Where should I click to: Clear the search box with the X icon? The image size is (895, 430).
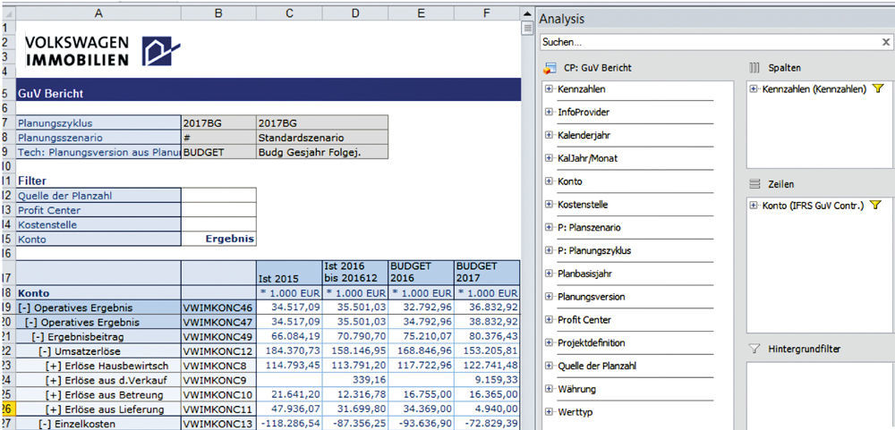click(x=885, y=42)
